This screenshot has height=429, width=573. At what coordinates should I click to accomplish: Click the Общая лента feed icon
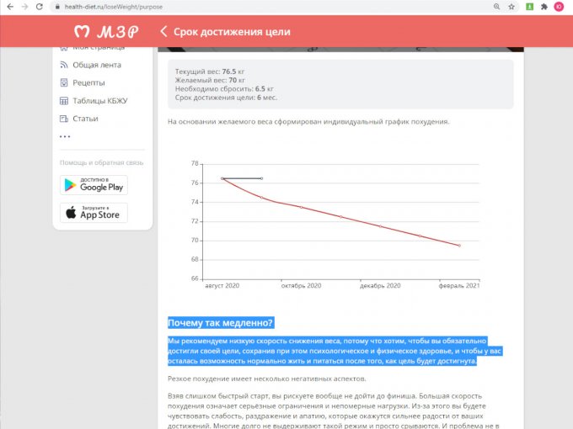pyautogui.click(x=65, y=65)
